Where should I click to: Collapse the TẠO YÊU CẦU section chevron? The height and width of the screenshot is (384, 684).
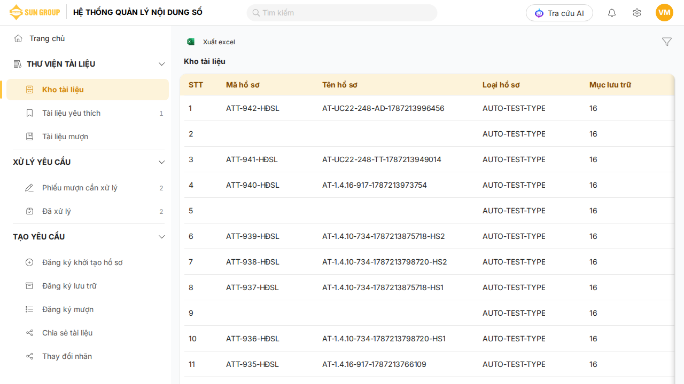(x=162, y=237)
